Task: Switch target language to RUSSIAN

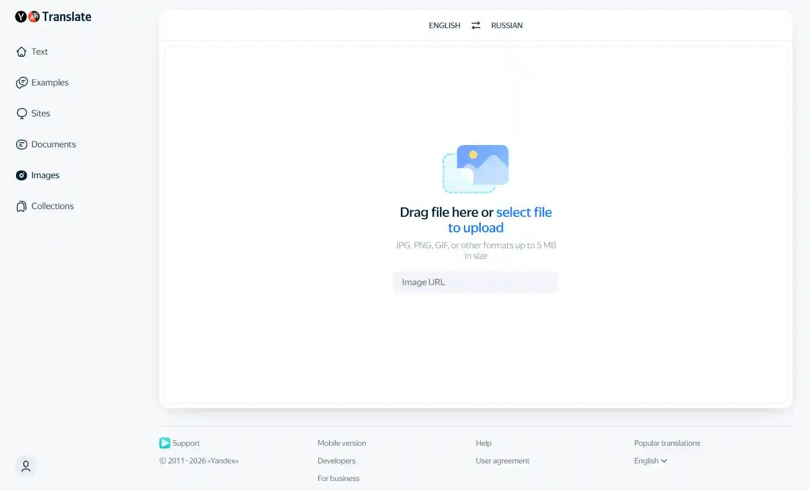Action: pos(507,25)
